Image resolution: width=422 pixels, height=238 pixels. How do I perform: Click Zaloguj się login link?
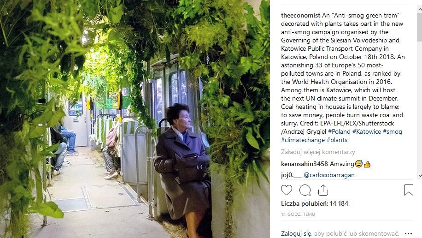pos(296,234)
